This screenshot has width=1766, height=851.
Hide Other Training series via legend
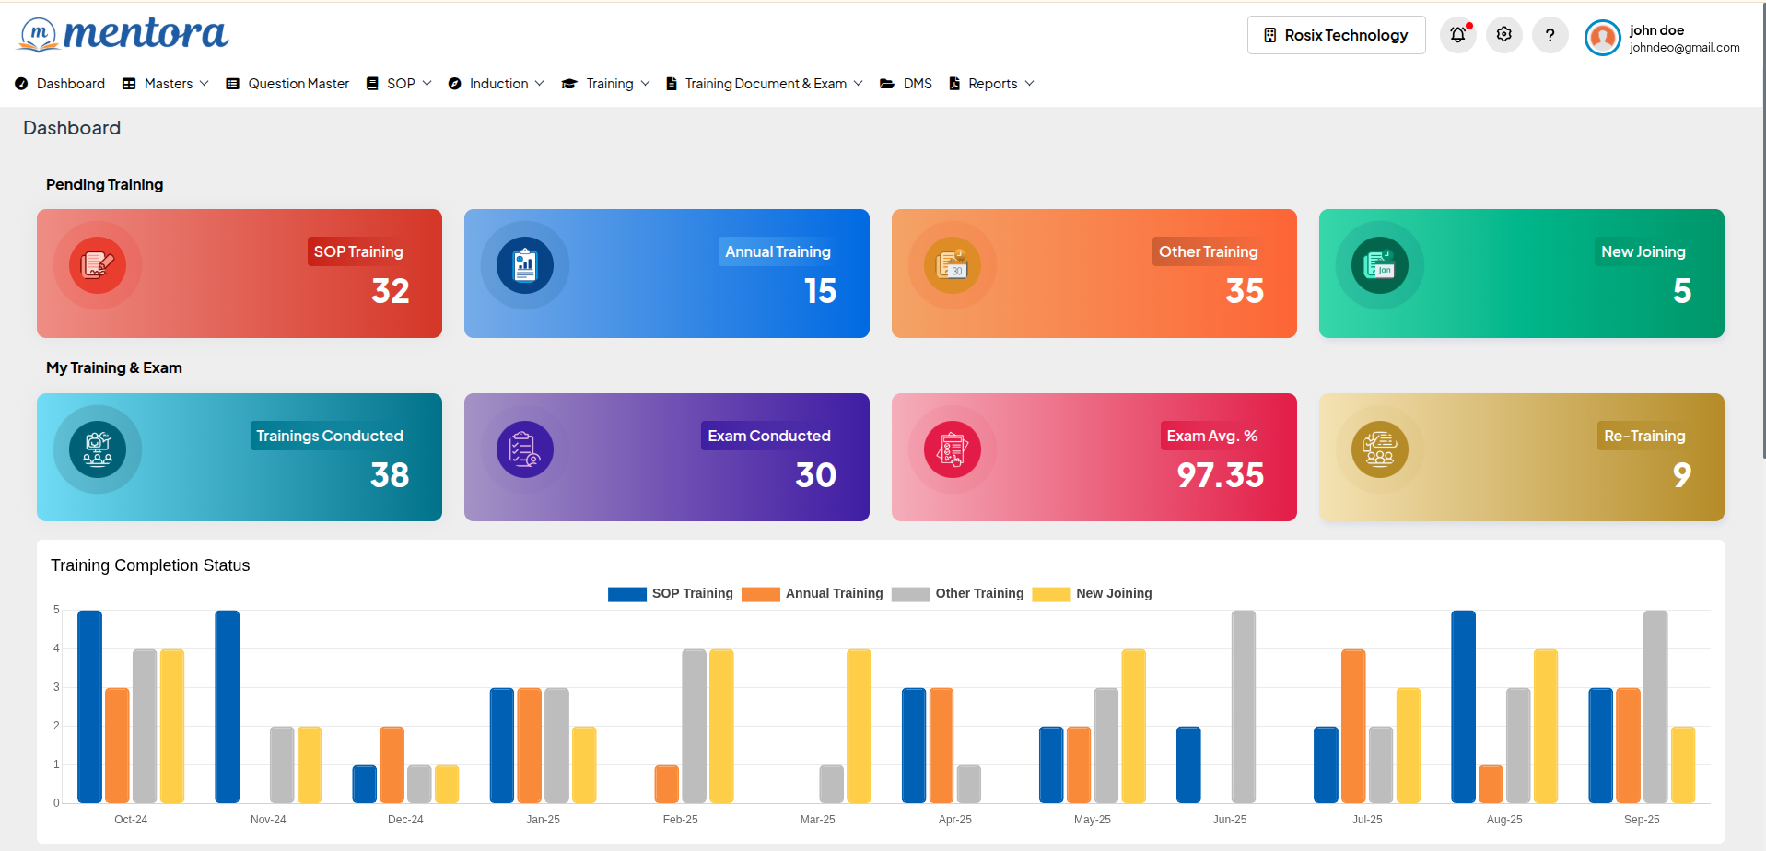click(x=958, y=594)
